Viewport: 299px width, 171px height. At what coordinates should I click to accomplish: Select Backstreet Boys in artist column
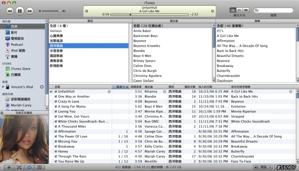coord(145,36)
